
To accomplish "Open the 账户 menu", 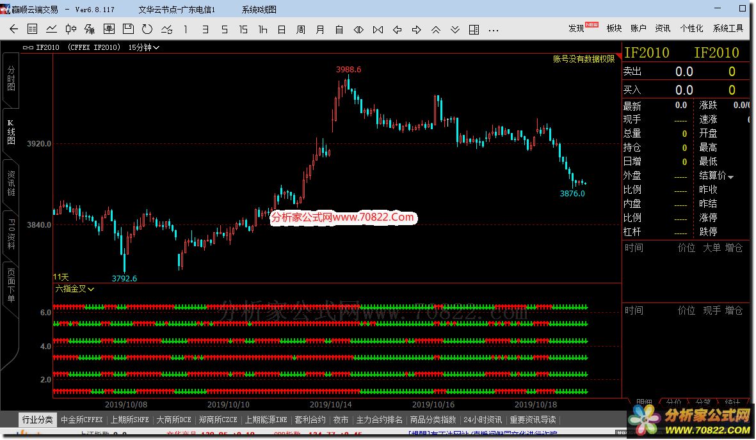I will click(638, 28).
